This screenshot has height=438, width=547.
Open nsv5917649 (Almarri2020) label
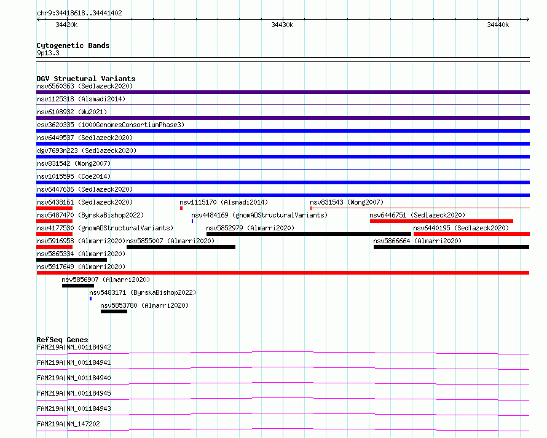click(x=81, y=267)
